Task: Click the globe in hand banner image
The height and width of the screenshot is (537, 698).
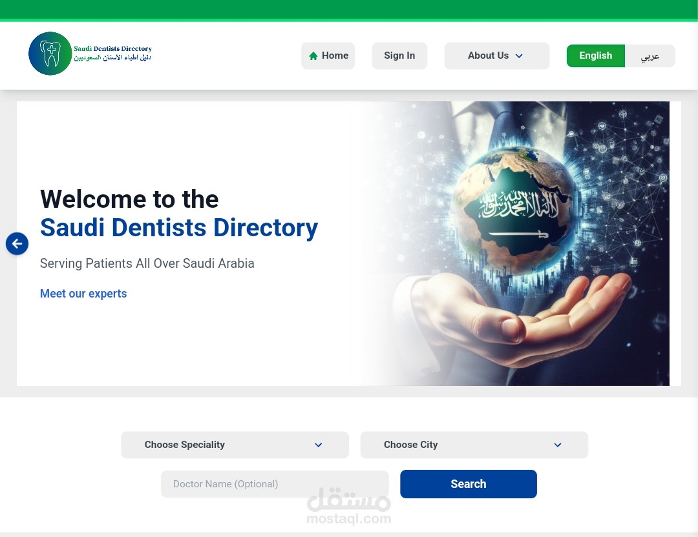Action: (x=515, y=243)
